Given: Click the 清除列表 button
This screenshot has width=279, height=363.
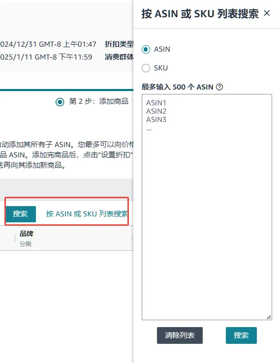Looking at the screenshot, I should tap(180, 335).
